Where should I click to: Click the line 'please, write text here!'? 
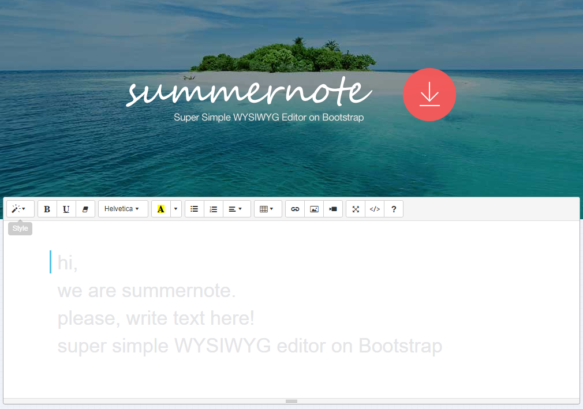156,318
